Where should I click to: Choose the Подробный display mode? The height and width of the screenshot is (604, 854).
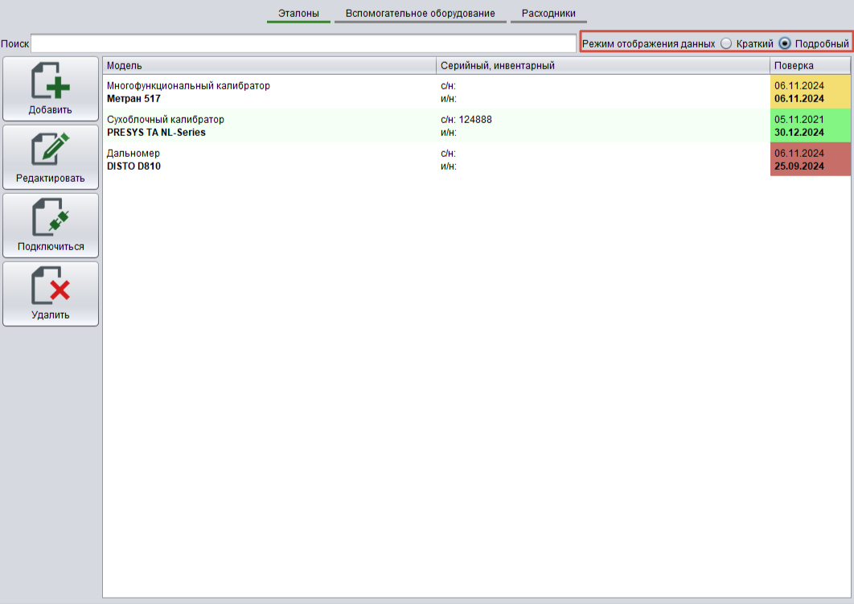click(785, 43)
